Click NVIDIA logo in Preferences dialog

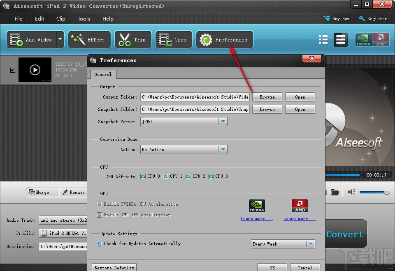[257, 206]
